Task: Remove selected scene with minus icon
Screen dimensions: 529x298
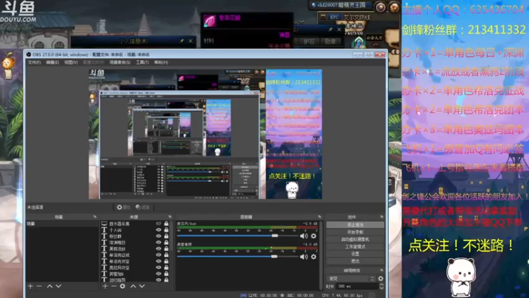Action: [x=39, y=286]
